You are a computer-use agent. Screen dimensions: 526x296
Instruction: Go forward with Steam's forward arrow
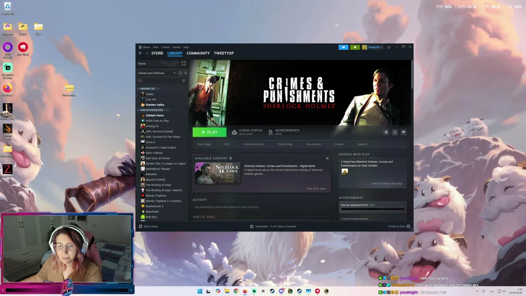point(146,53)
